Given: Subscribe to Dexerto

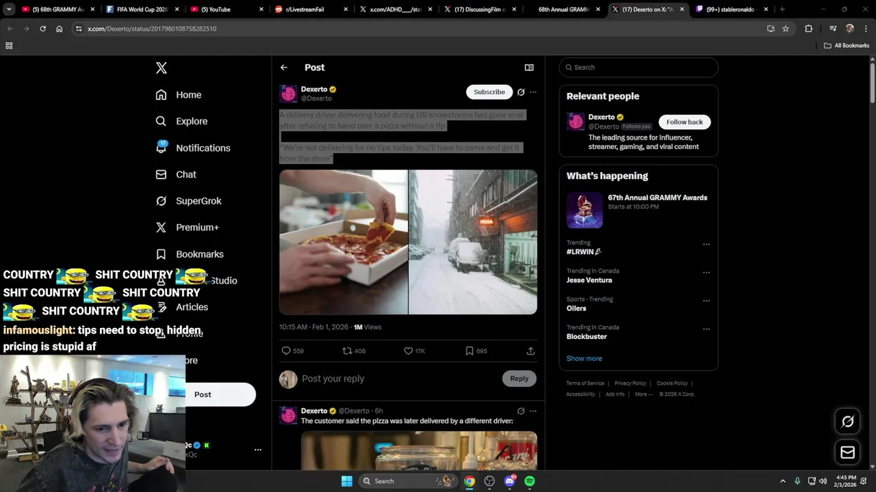Looking at the screenshot, I should pyautogui.click(x=489, y=92).
